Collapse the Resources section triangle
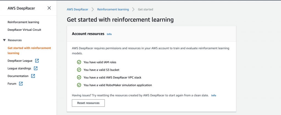Screen dimensions: 281x115 (x=4, y=40)
